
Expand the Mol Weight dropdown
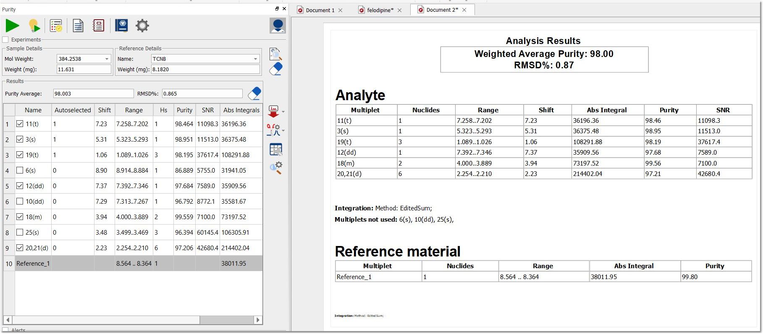tap(107, 59)
